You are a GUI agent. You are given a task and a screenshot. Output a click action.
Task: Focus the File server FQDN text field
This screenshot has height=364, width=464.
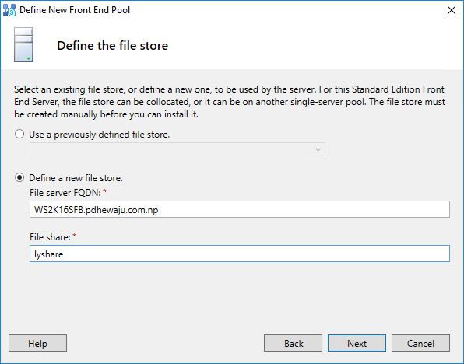(x=240, y=209)
